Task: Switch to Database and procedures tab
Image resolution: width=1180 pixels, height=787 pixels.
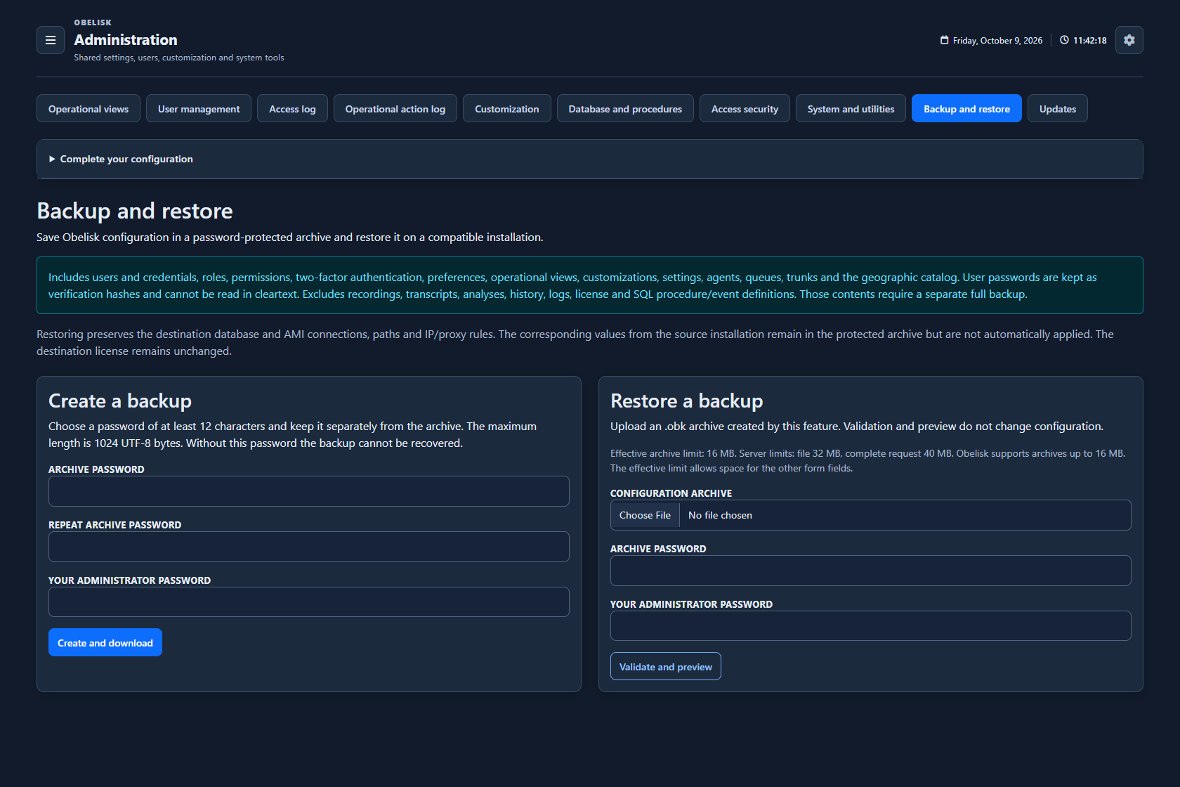Action: (625, 109)
